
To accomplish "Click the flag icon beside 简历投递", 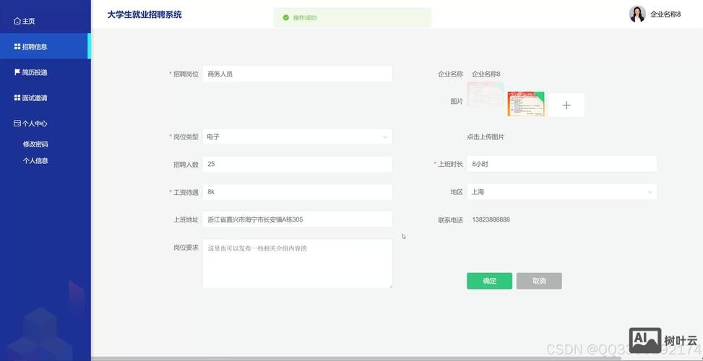I will point(17,72).
